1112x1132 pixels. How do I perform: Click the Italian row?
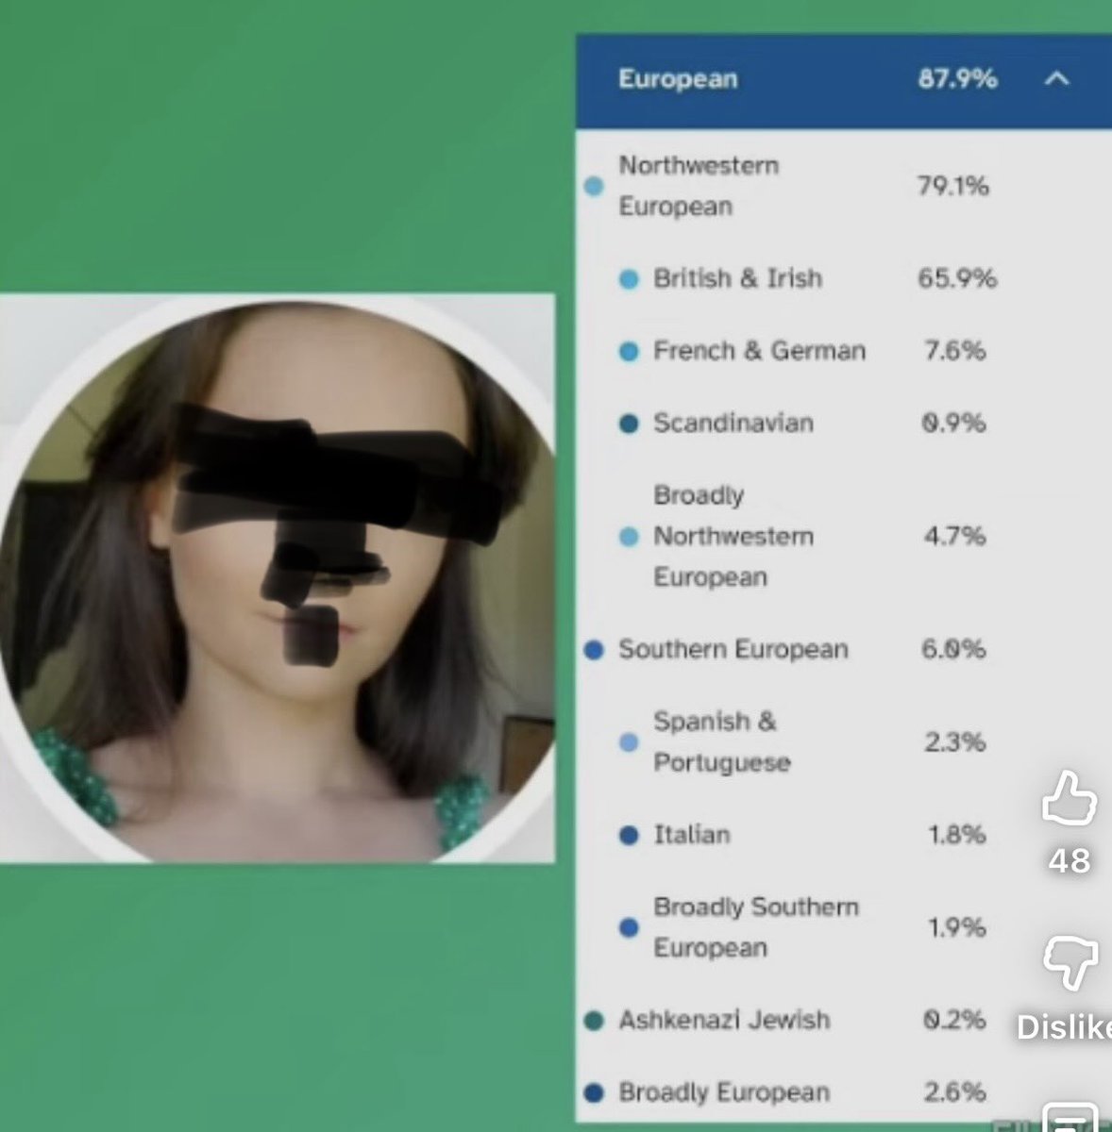point(844,835)
